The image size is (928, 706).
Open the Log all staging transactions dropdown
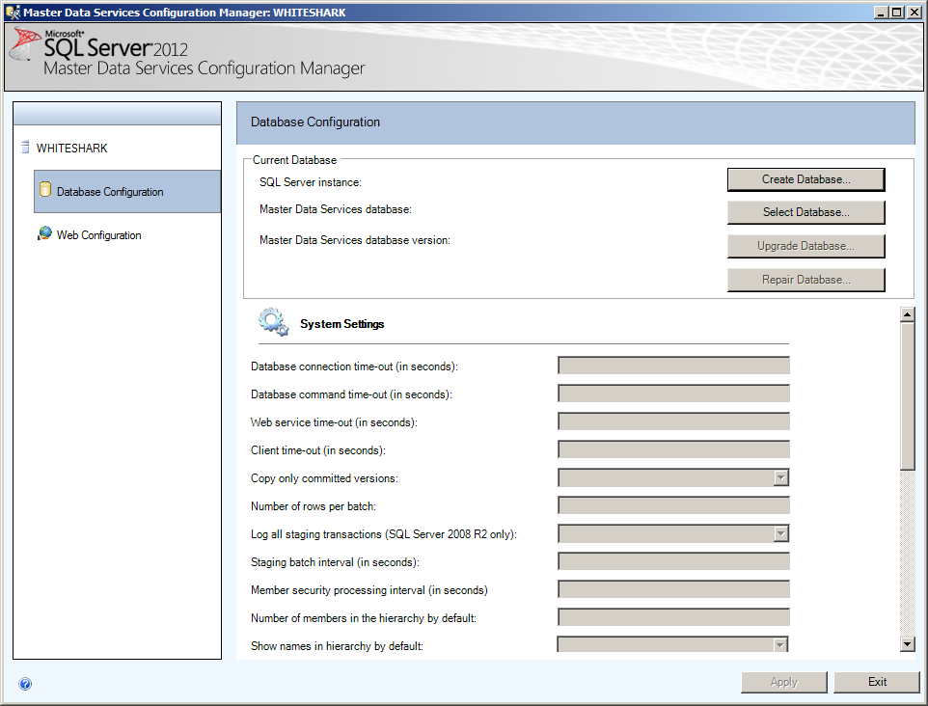click(x=781, y=533)
